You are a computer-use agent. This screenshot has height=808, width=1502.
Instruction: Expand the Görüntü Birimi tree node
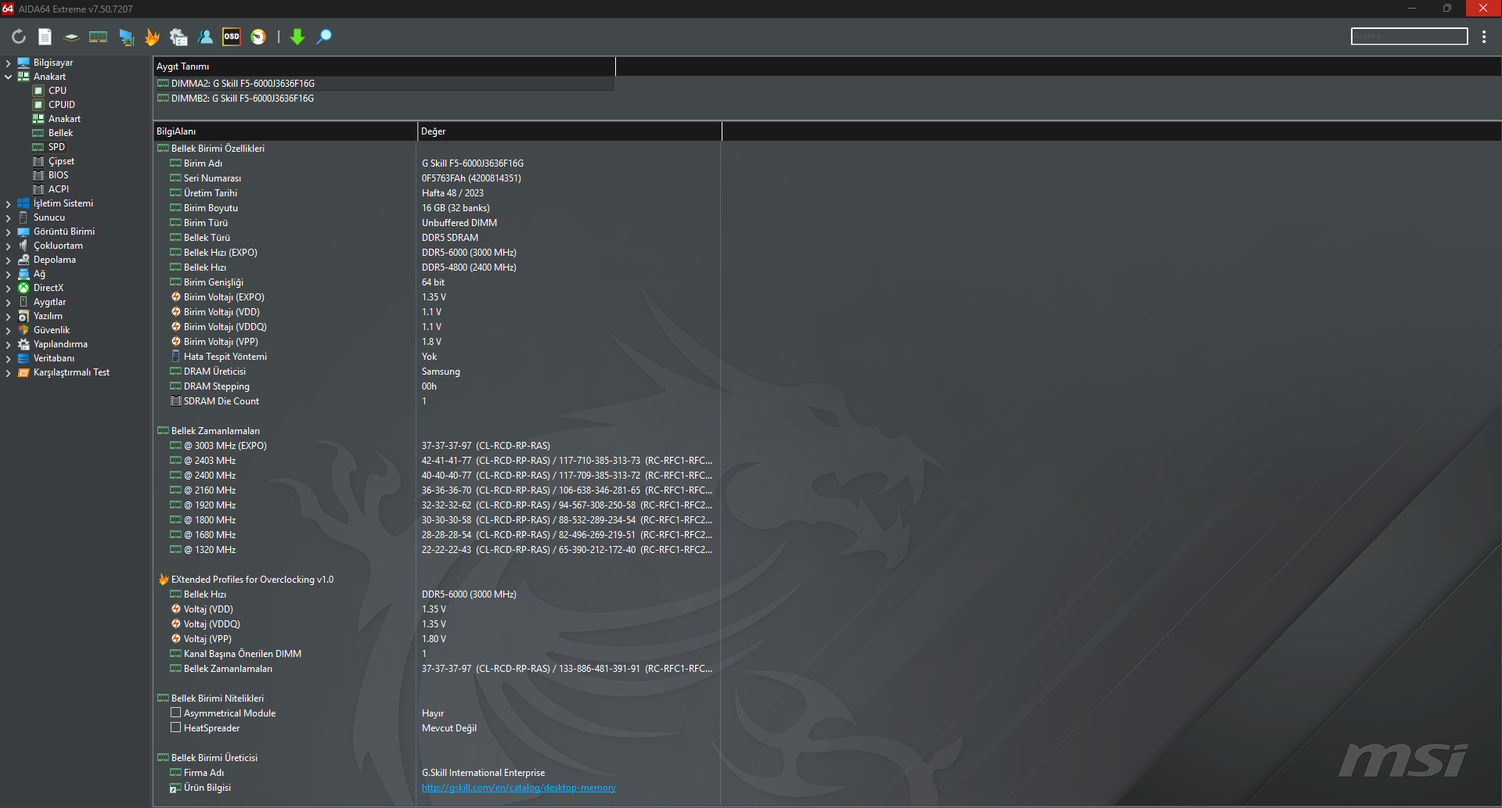coord(9,232)
